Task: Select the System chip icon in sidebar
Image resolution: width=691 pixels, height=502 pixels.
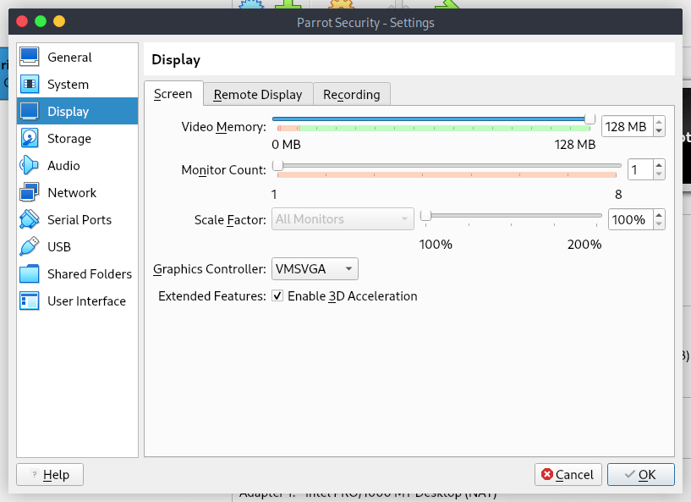Action: coord(30,85)
